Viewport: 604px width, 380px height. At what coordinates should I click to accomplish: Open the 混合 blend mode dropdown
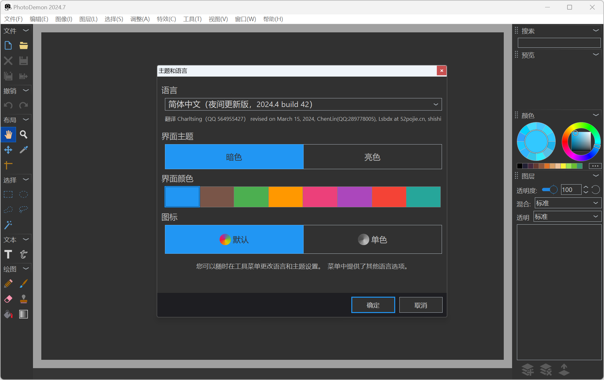(x=568, y=203)
